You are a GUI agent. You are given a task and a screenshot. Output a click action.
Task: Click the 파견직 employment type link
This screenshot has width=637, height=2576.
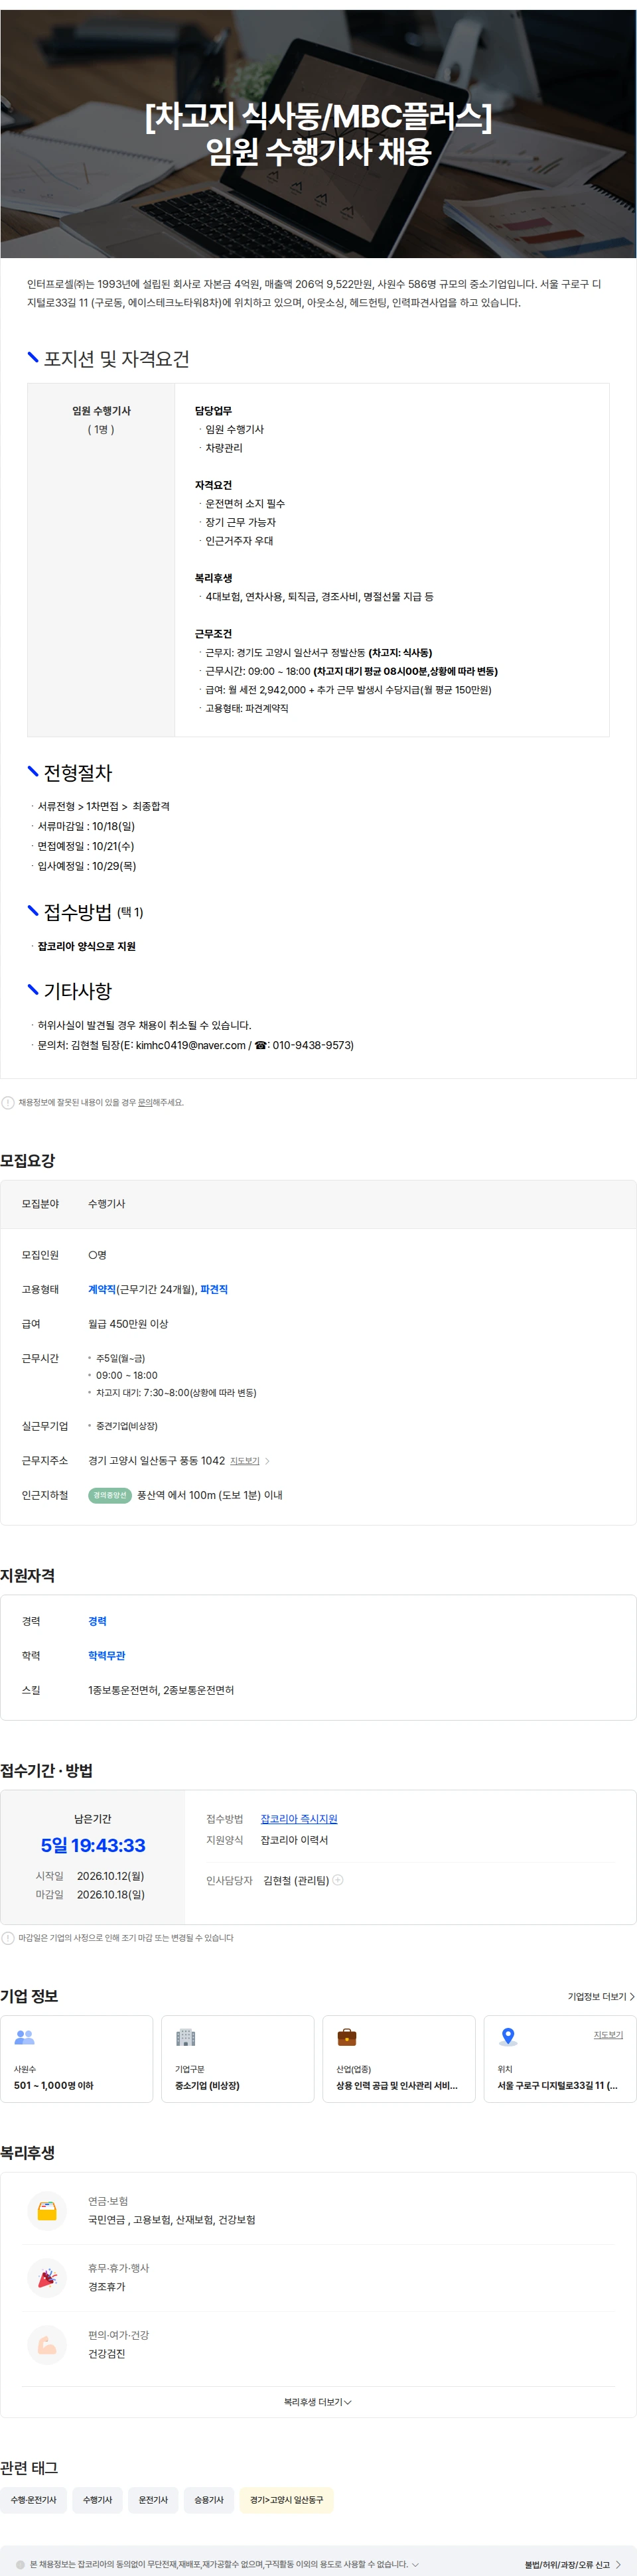(214, 1289)
